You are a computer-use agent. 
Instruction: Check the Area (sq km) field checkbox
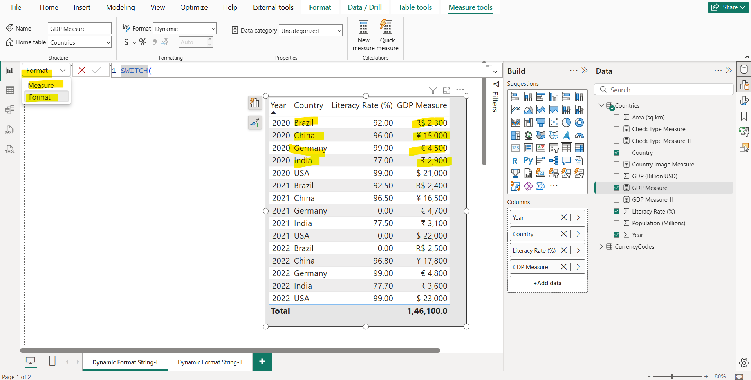pos(616,118)
